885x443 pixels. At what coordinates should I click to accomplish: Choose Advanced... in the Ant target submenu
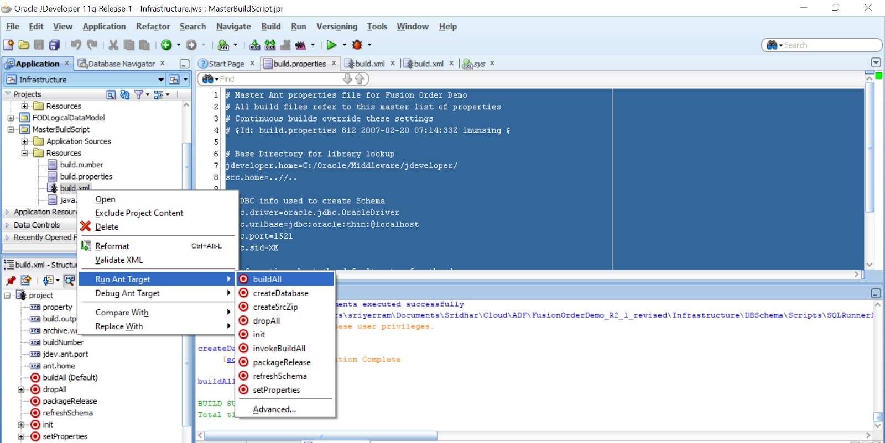[285, 409]
